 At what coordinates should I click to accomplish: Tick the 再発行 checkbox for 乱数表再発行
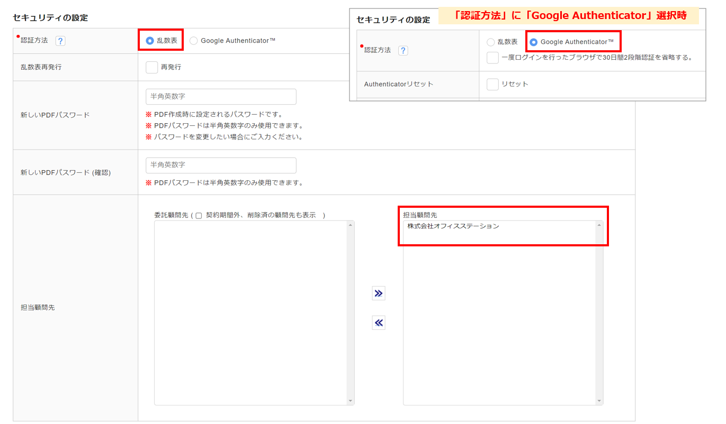click(x=152, y=67)
